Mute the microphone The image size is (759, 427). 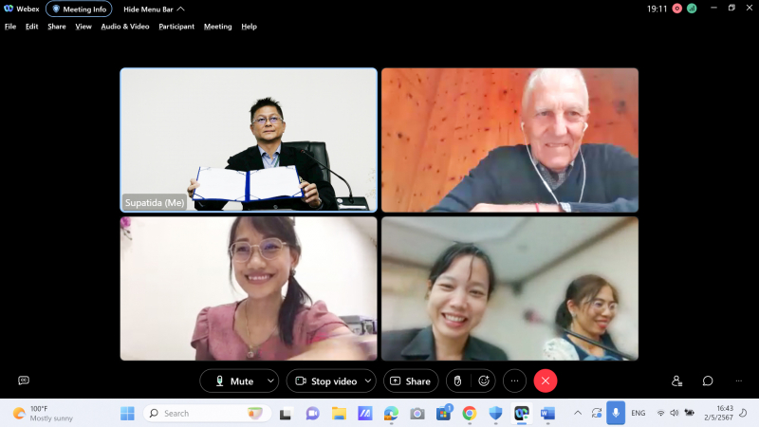[231, 381]
